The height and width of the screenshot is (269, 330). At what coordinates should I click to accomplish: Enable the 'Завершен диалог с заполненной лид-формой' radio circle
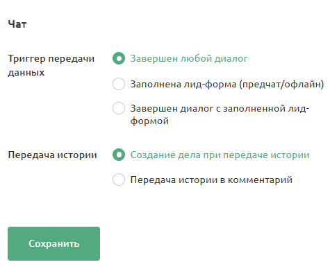(x=119, y=108)
